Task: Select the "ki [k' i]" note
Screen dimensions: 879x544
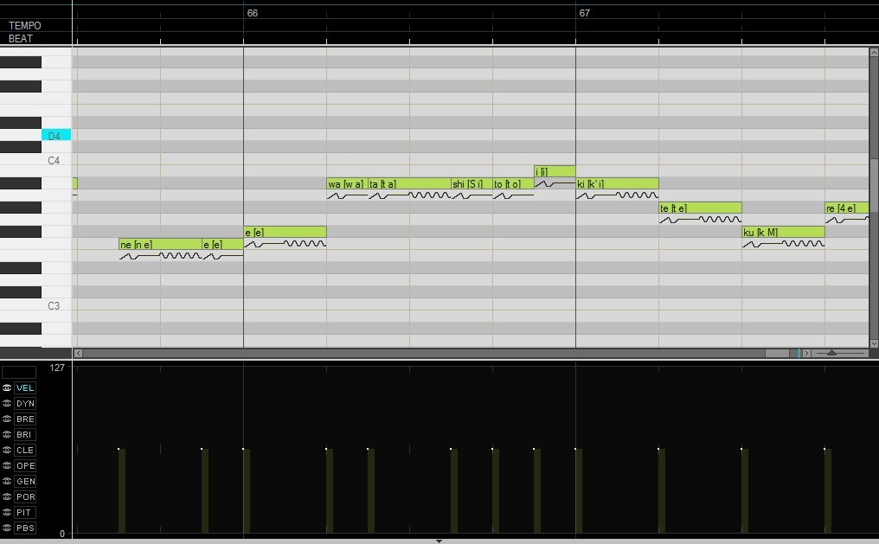Action: [617, 183]
